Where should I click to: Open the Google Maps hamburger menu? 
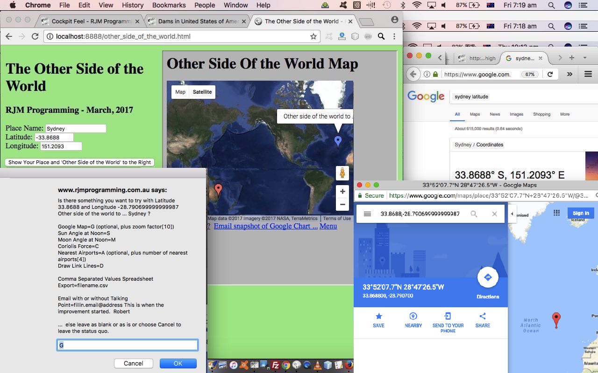367,214
